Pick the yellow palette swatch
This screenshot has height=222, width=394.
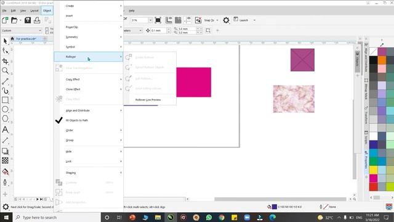tap(374, 170)
